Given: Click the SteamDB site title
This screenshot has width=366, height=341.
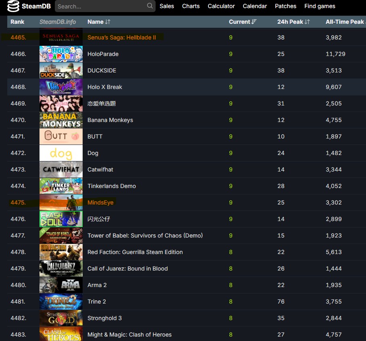Looking at the screenshot, I should pyautogui.click(x=36, y=6).
